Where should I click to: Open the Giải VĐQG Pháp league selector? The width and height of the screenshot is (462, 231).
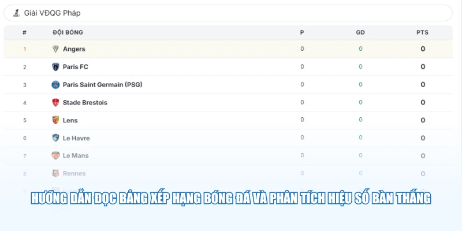[228, 13]
